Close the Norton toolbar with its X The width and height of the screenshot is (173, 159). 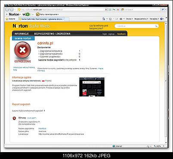[x=7, y=14]
